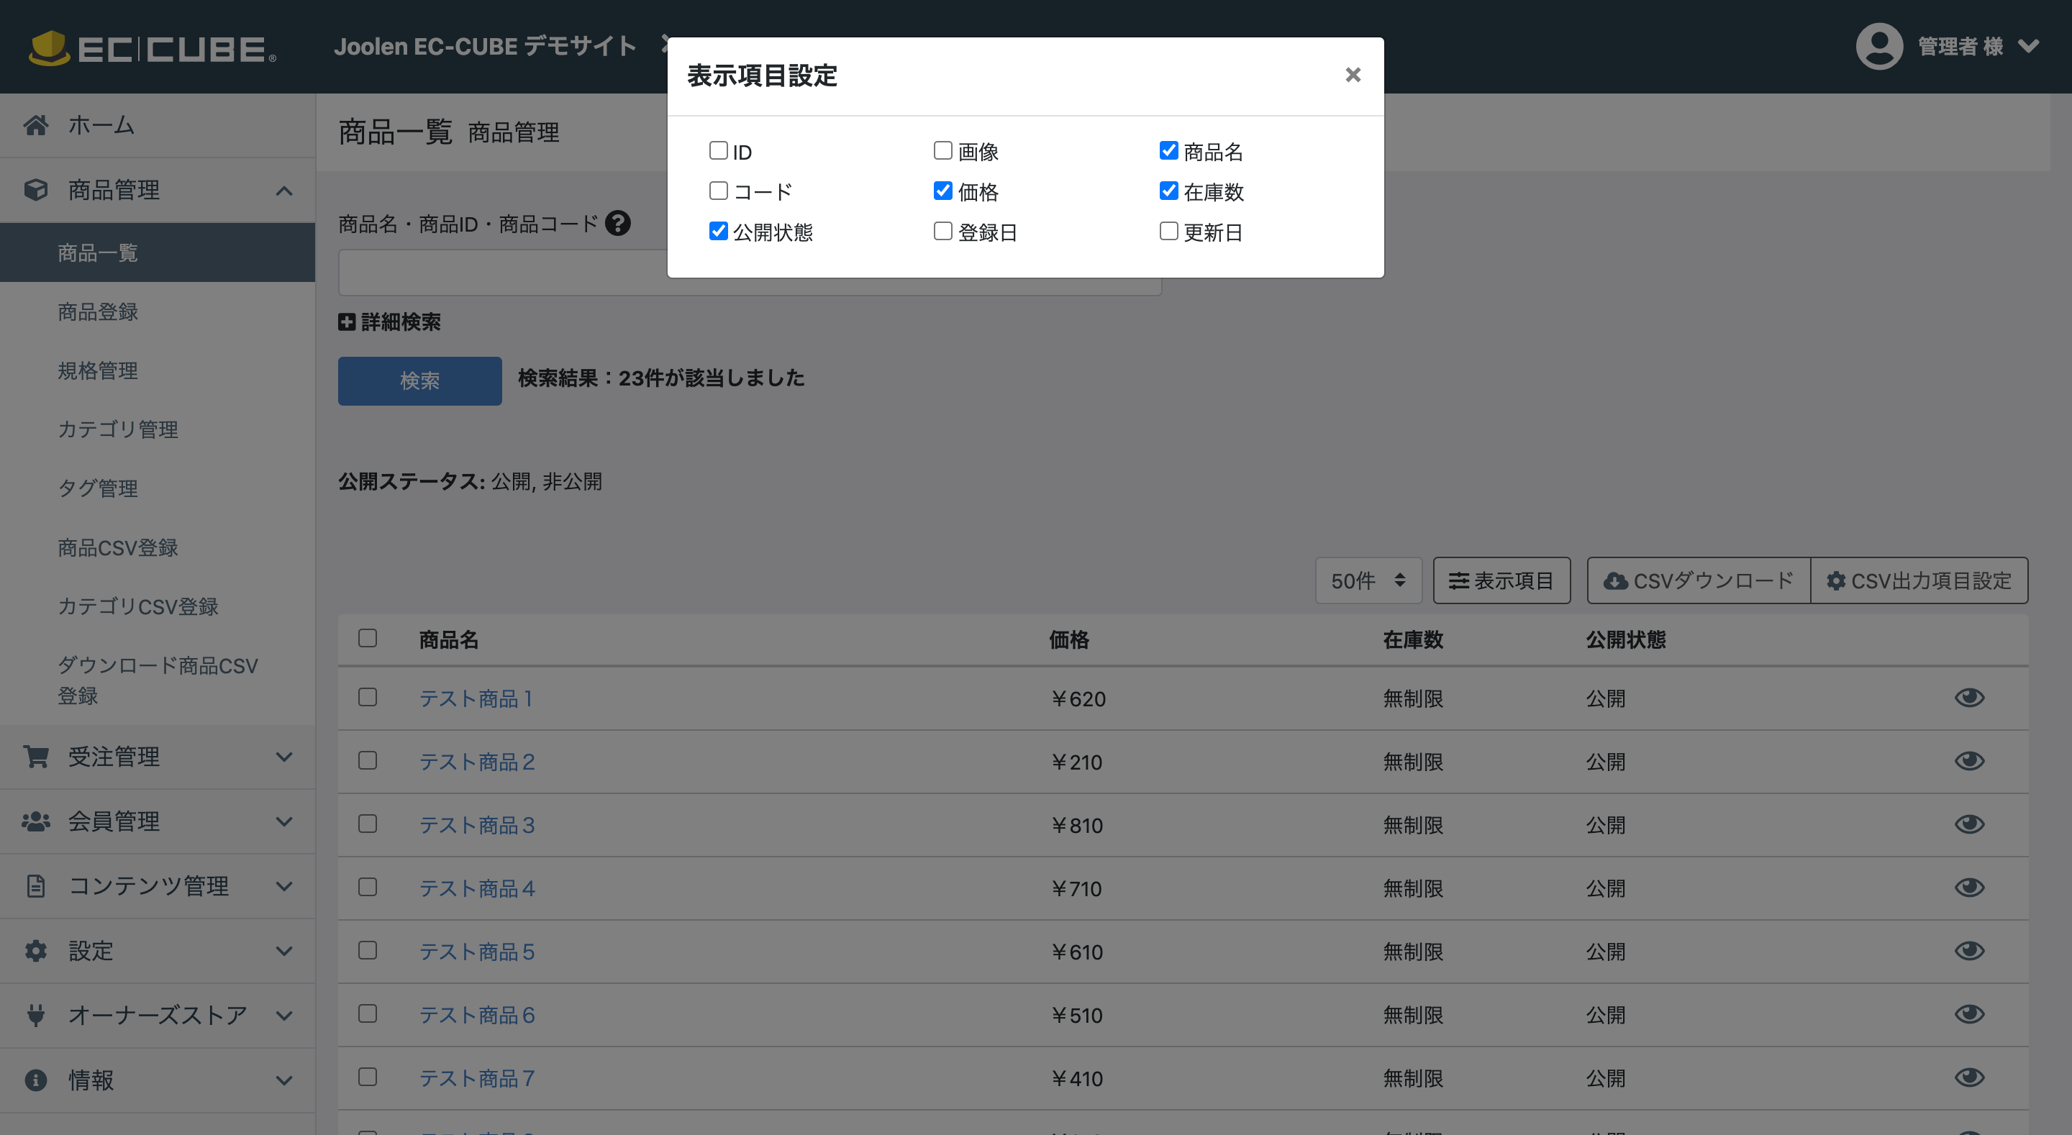Click the plug icon for オーナーズストア
The width and height of the screenshot is (2072, 1135).
coord(35,1015)
